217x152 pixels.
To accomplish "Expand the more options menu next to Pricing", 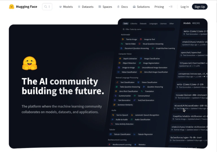I will pos(171,7).
